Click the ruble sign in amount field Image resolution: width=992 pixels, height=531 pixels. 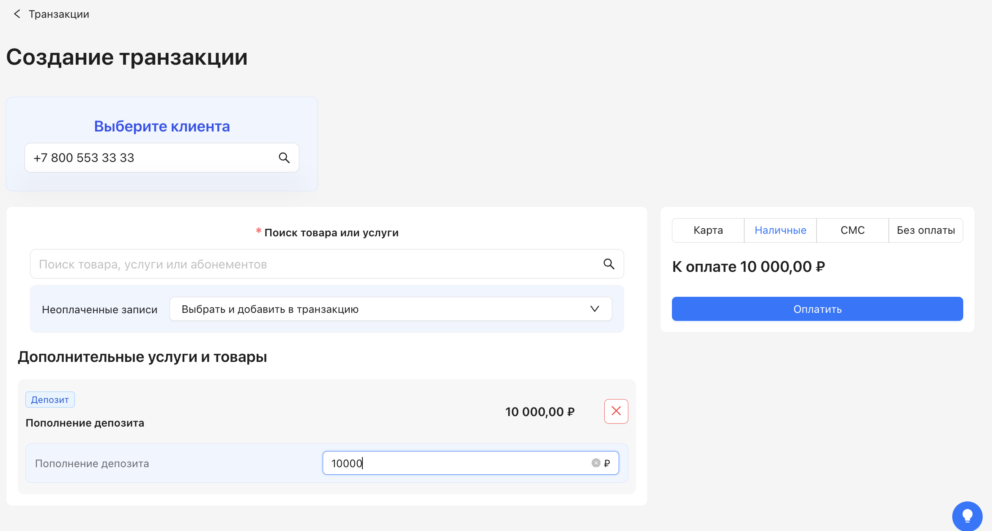coord(607,463)
